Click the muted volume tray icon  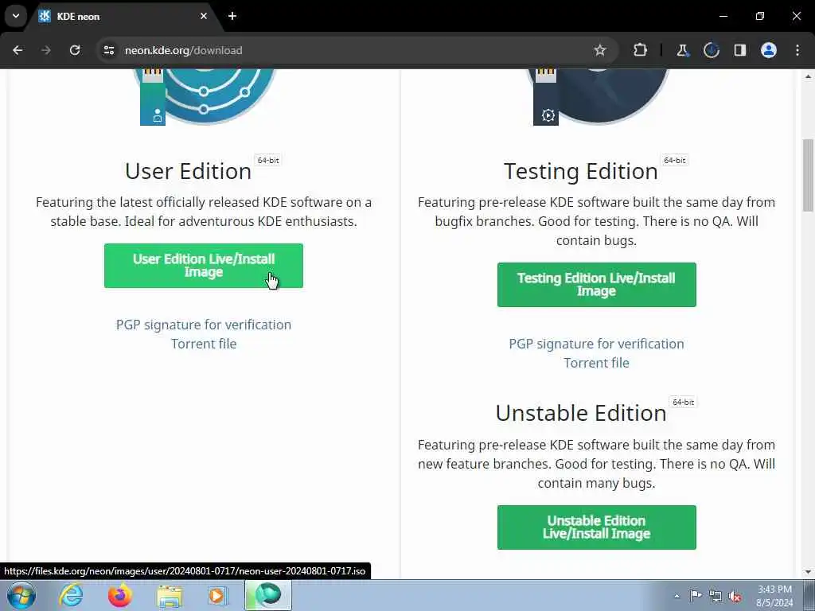tap(735, 596)
